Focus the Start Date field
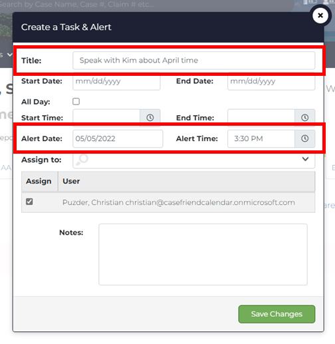 116,81
